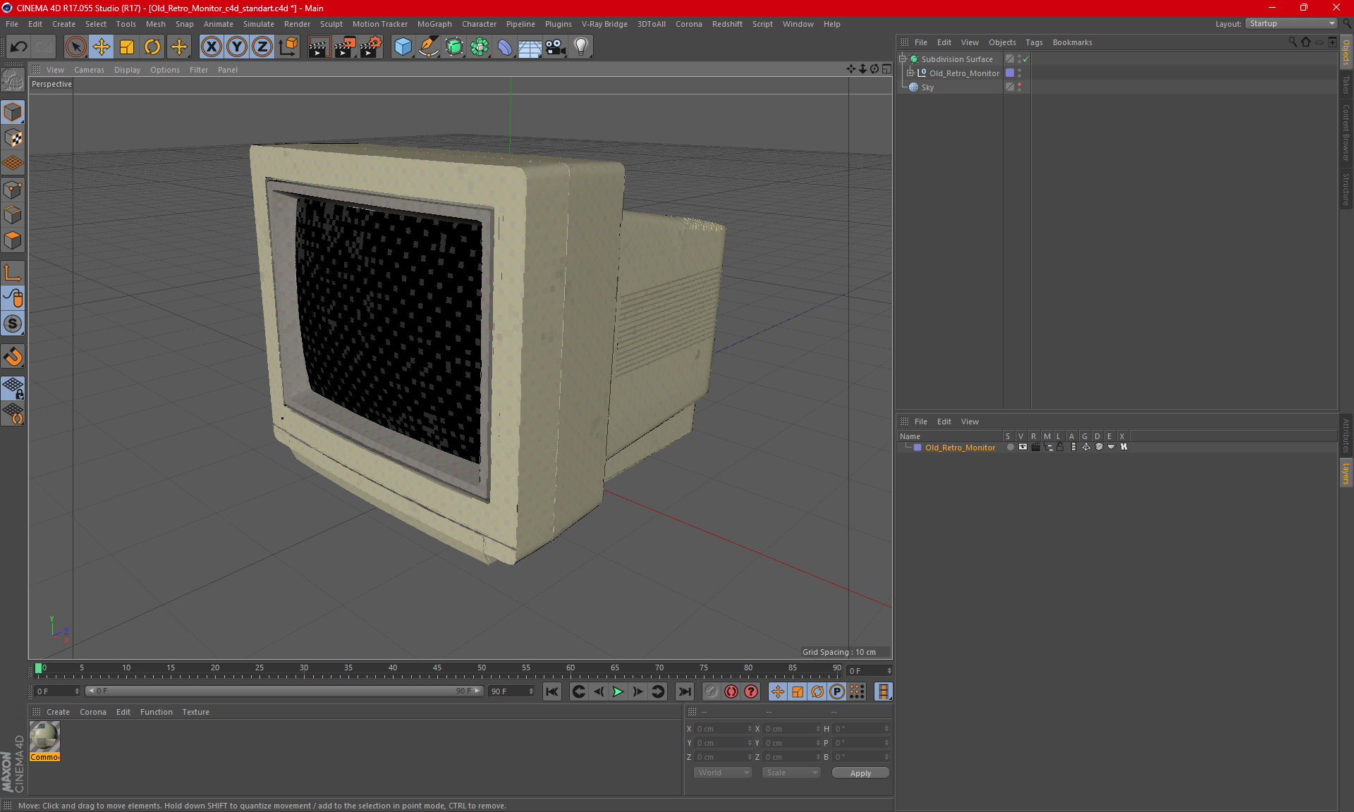Click the search icon in Object Manager
1354x812 pixels.
coord(1292,42)
